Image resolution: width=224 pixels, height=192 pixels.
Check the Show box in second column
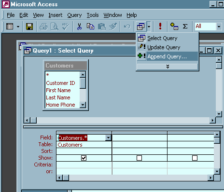[139, 158]
